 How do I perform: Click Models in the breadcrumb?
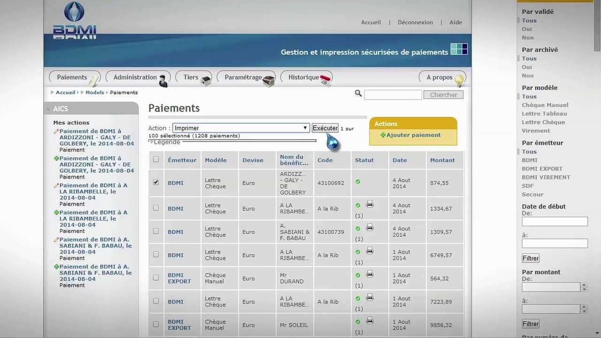pos(95,92)
